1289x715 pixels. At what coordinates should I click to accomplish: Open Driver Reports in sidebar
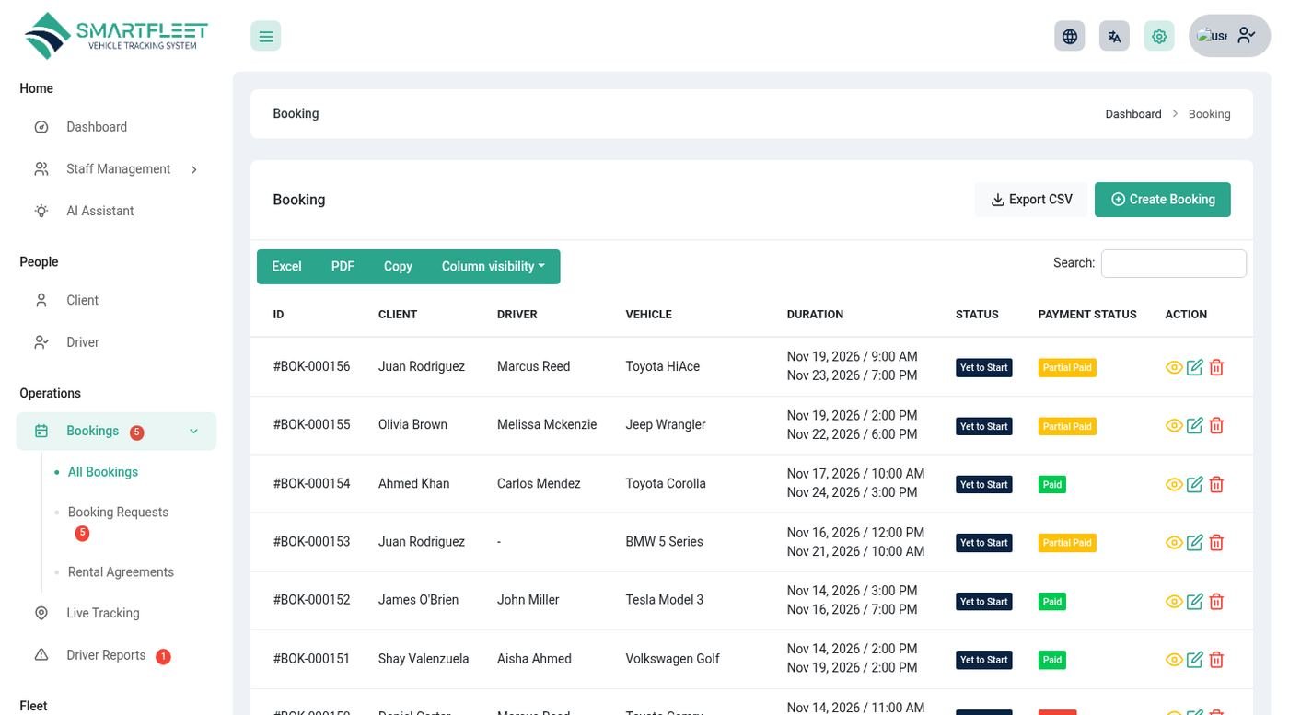pos(116,655)
